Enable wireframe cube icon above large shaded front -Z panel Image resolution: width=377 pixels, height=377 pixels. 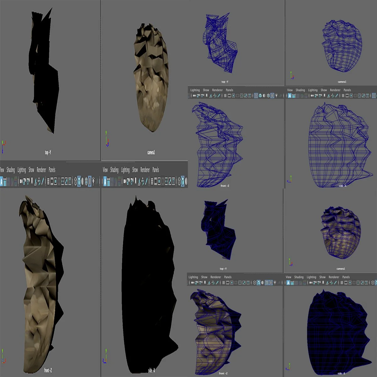point(75,181)
